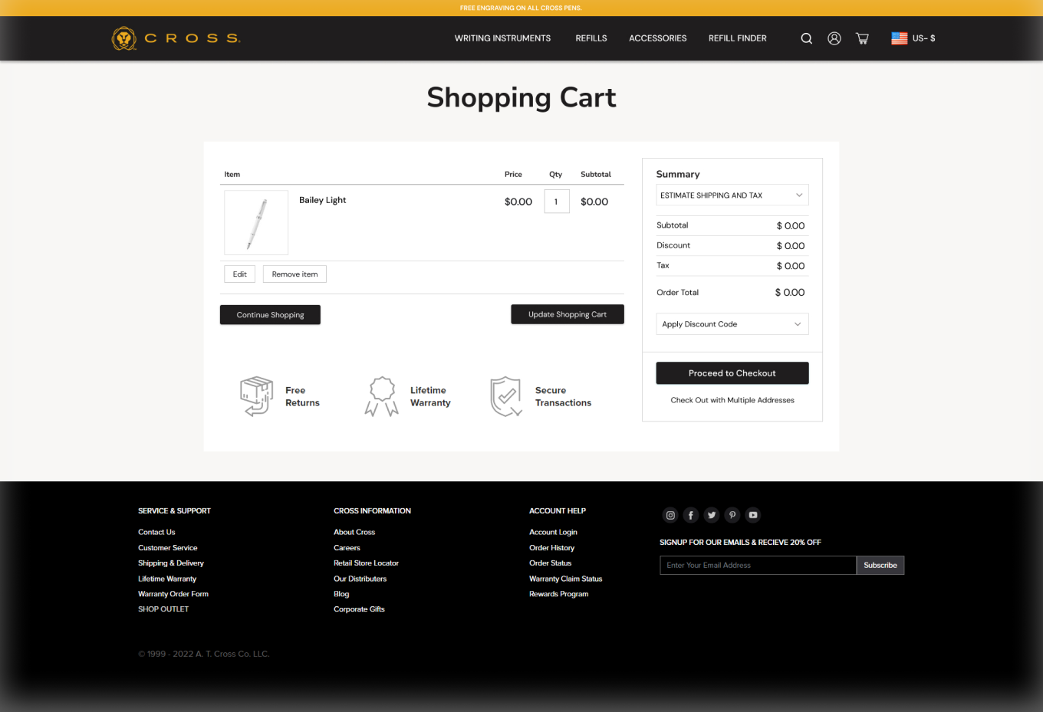Visit the Cross YouTube channel

[753, 515]
